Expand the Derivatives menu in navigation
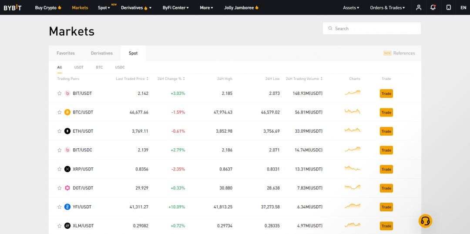470x234 pixels. (x=136, y=7)
